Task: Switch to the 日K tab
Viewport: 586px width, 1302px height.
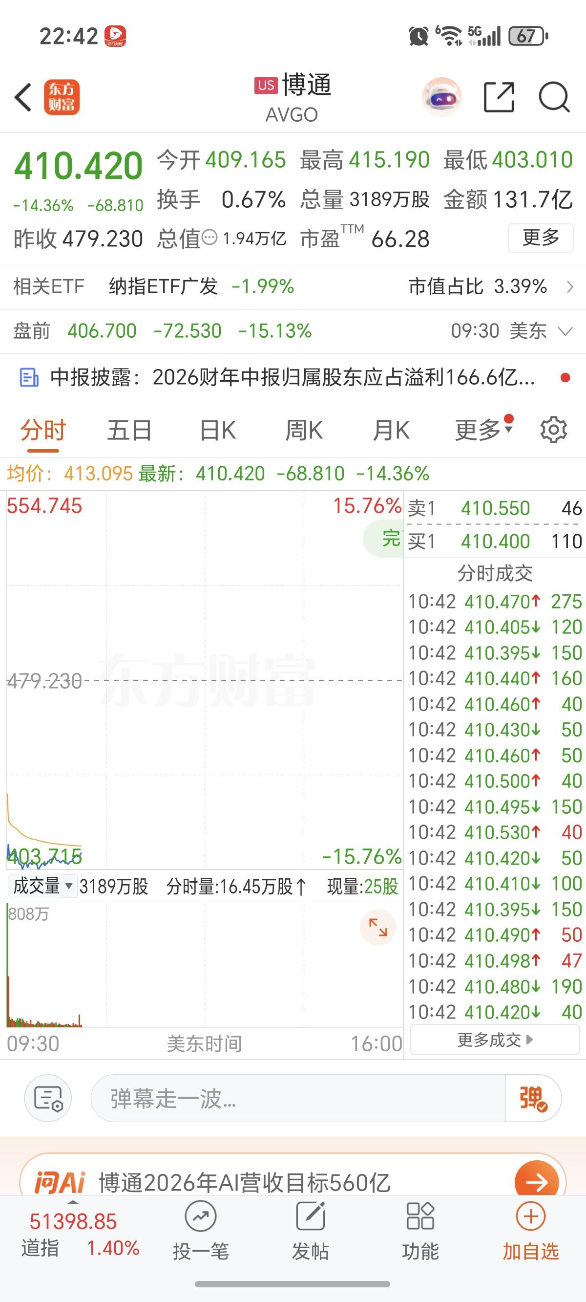Action: (218, 431)
